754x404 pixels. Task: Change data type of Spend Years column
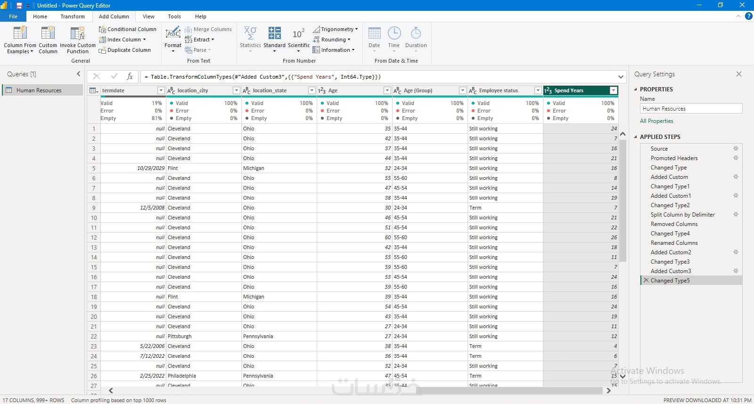(x=548, y=90)
